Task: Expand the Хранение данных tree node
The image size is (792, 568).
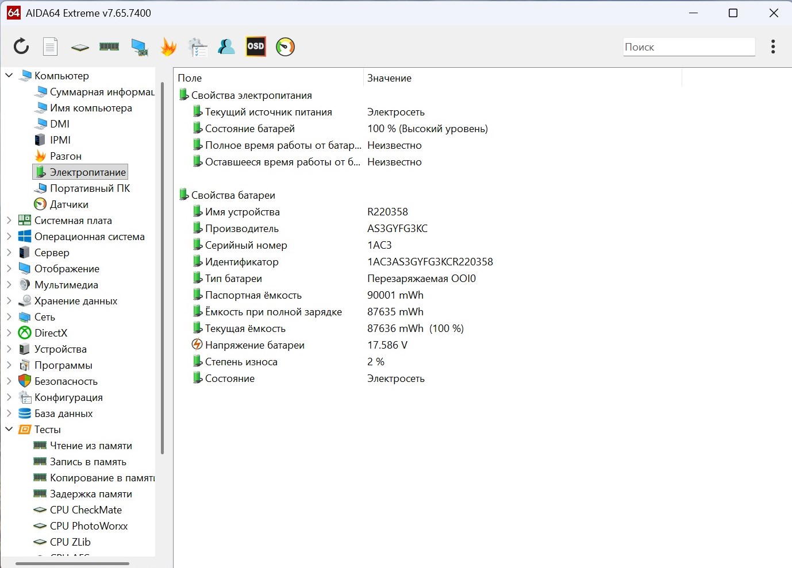Action: [9, 300]
